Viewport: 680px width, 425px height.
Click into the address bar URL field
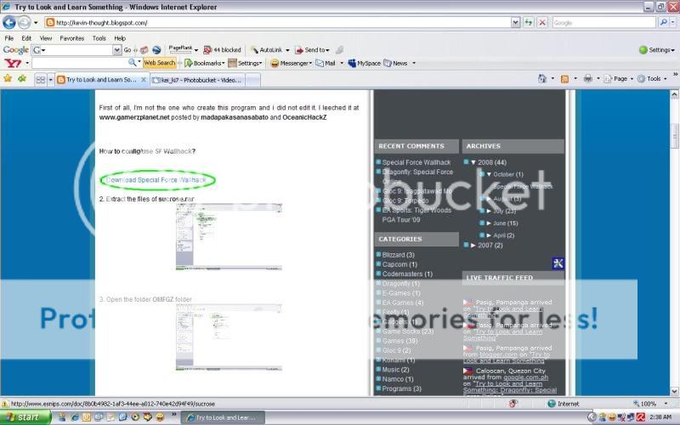(x=280, y=23)
